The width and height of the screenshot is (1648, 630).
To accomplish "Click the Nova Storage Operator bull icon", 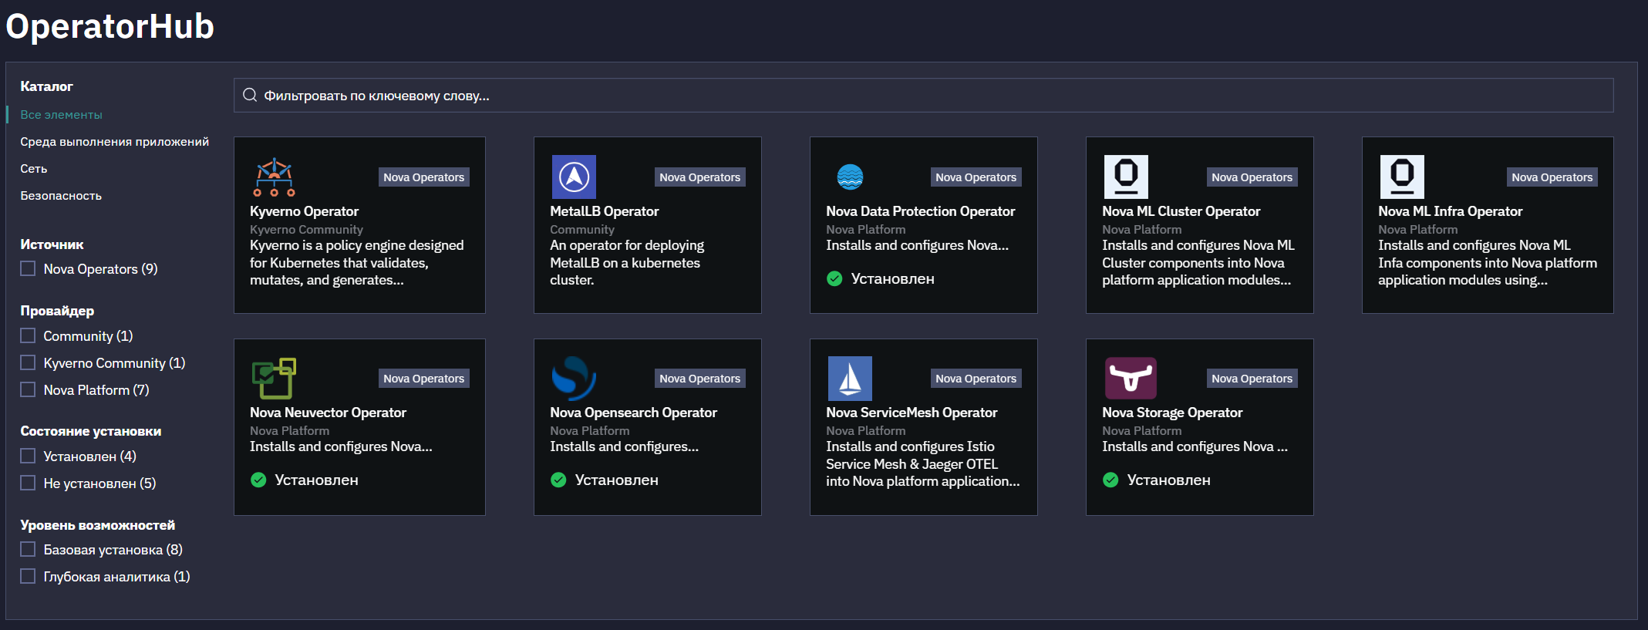I will (1131, 378).
